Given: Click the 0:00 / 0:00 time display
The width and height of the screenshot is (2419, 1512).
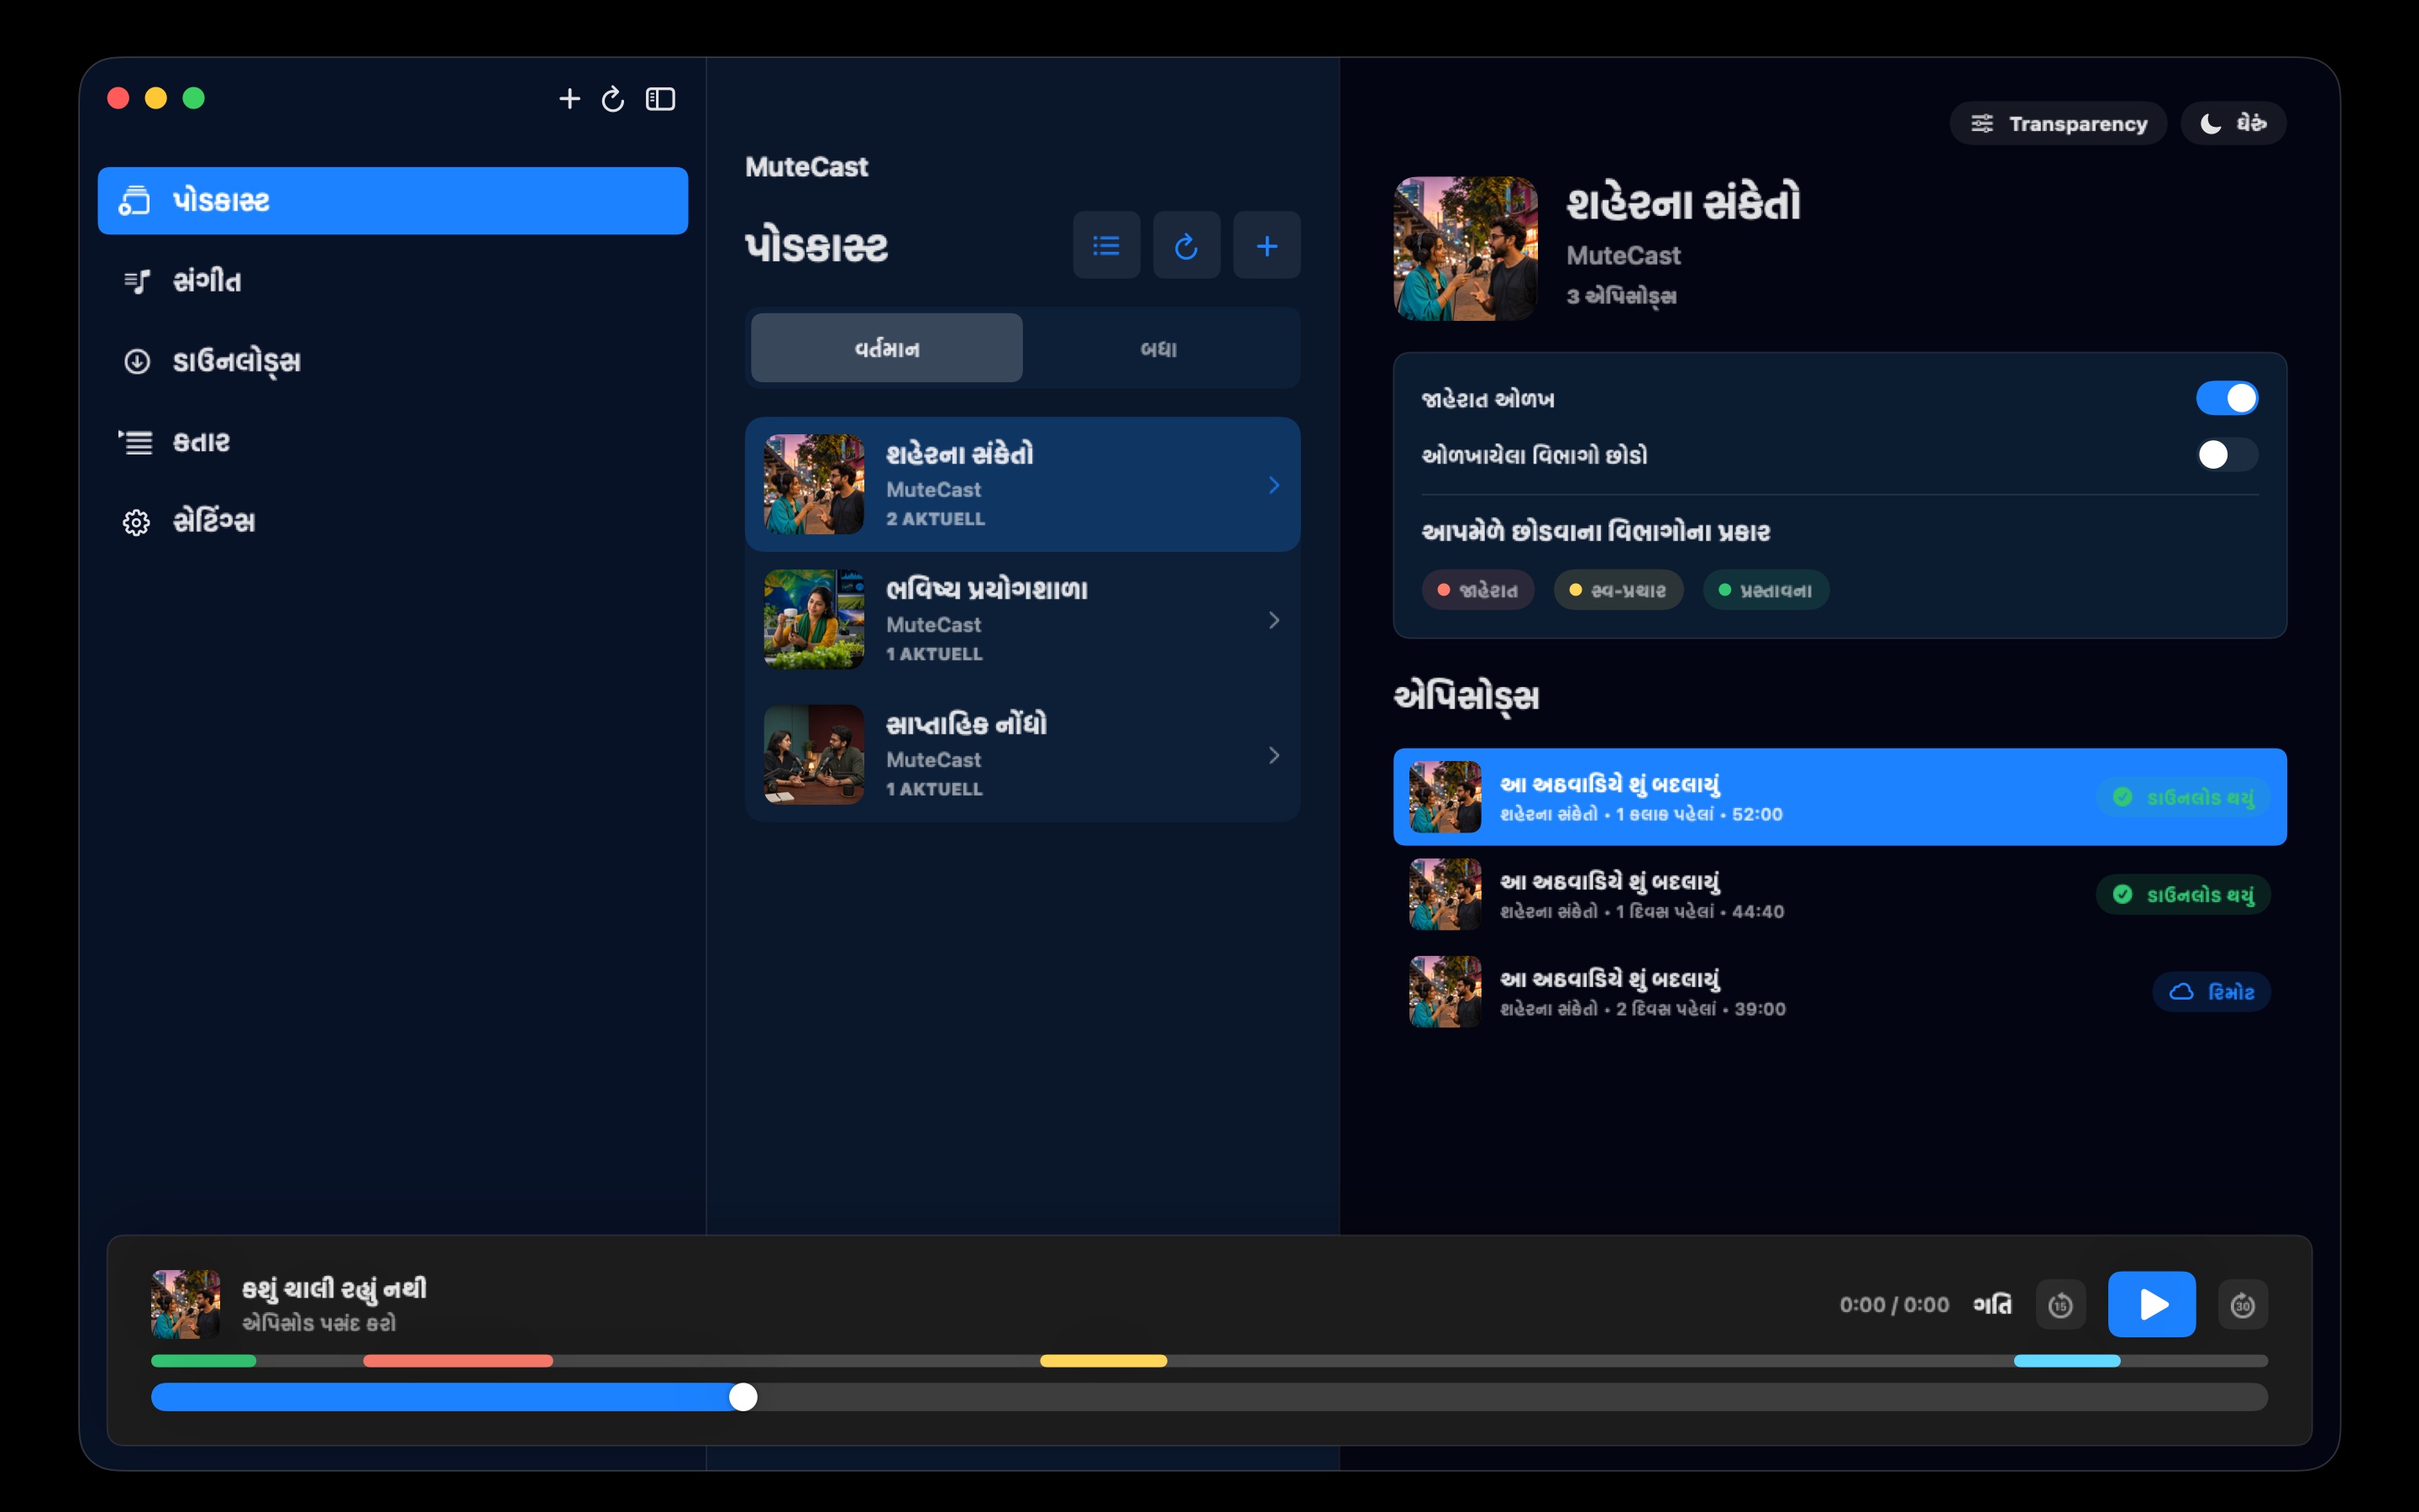Looking at the screenshot, I should coord(1894,1304).
